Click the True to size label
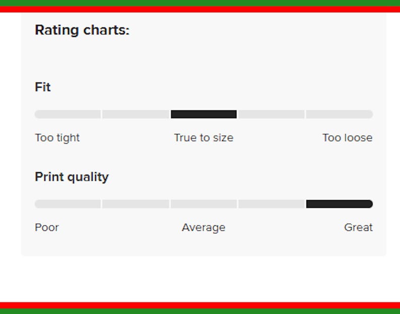The image size is (400, 314). coord(204,138)
